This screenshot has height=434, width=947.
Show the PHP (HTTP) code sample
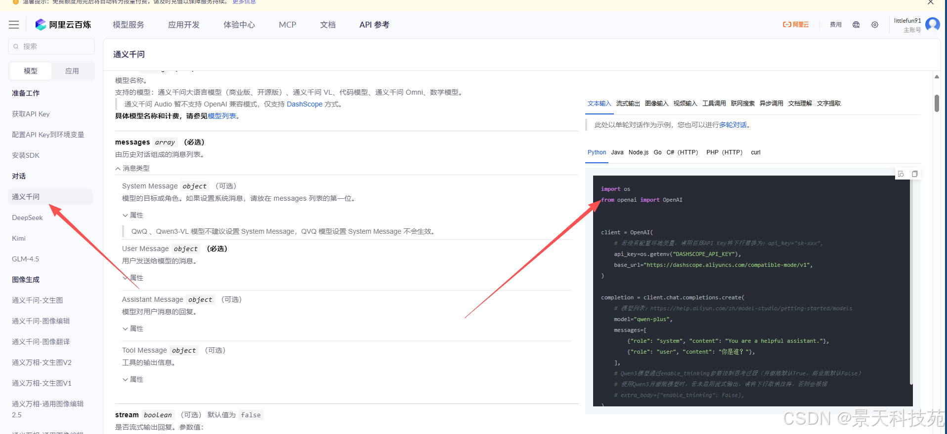pos(725,152)
